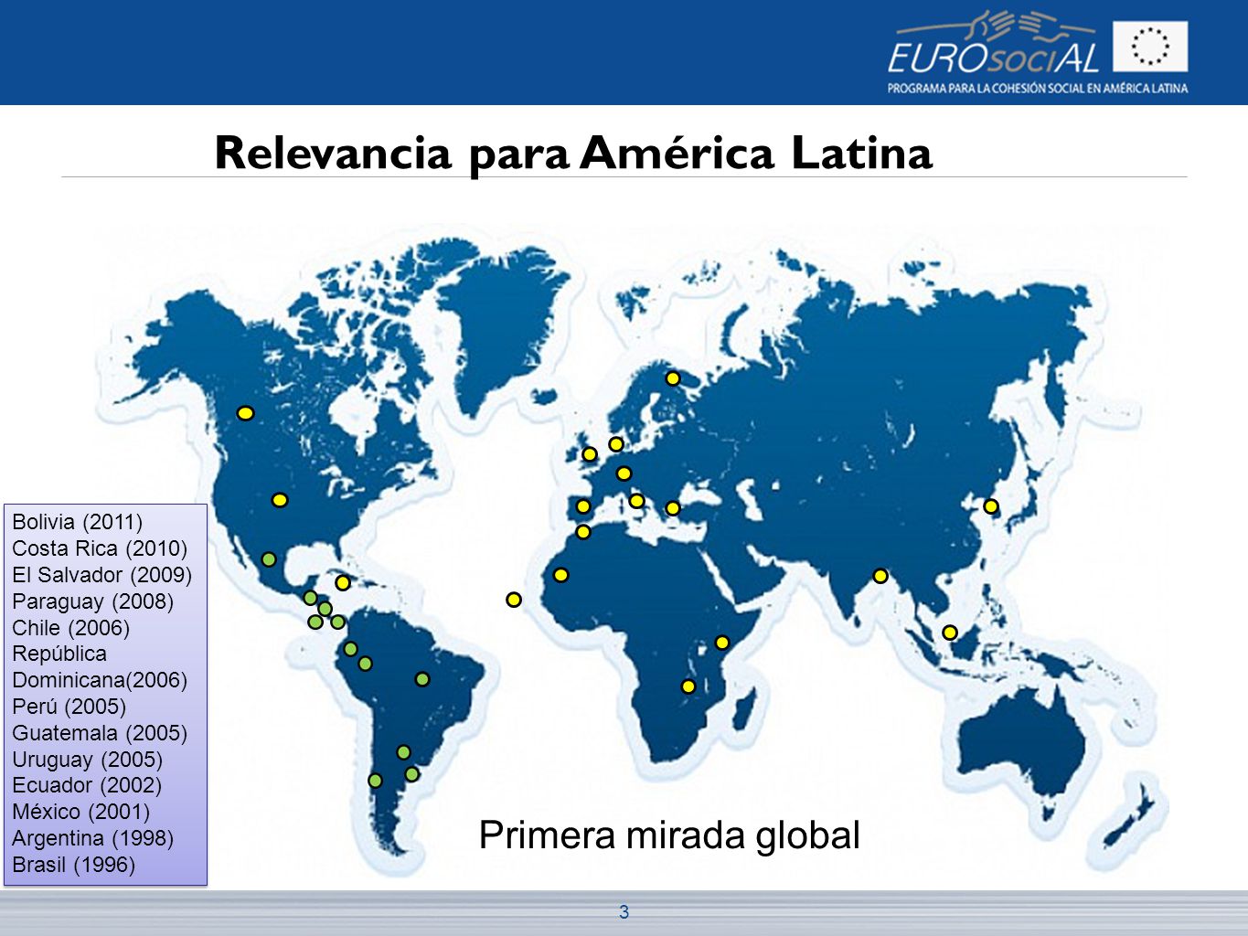The image size is (1248, 936).
Task: Select the 'Perú (2005)' list entry
Action: coord(69,707)
